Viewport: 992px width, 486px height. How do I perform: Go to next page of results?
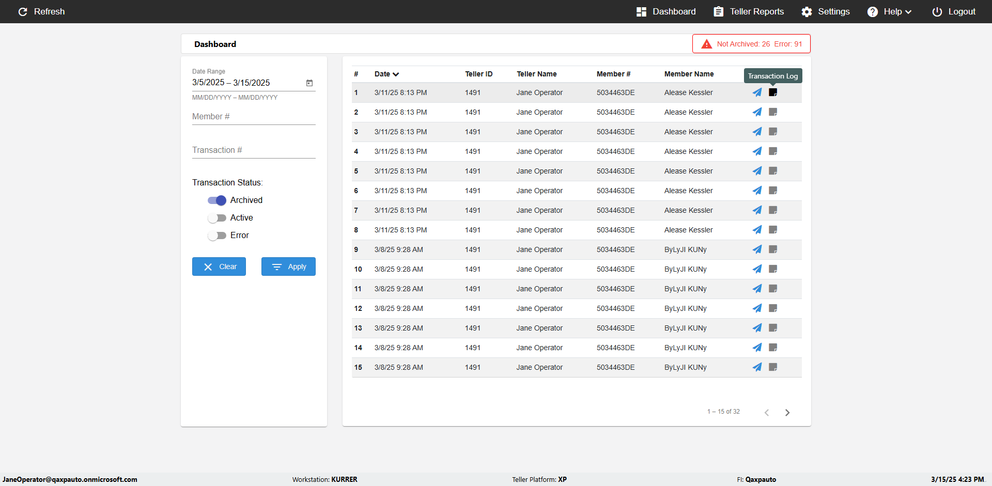tap(787, 412)
